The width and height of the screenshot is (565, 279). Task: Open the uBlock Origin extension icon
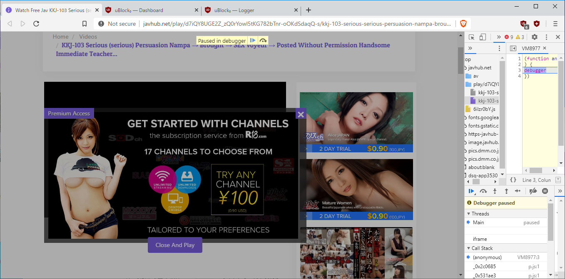[525, 24]
